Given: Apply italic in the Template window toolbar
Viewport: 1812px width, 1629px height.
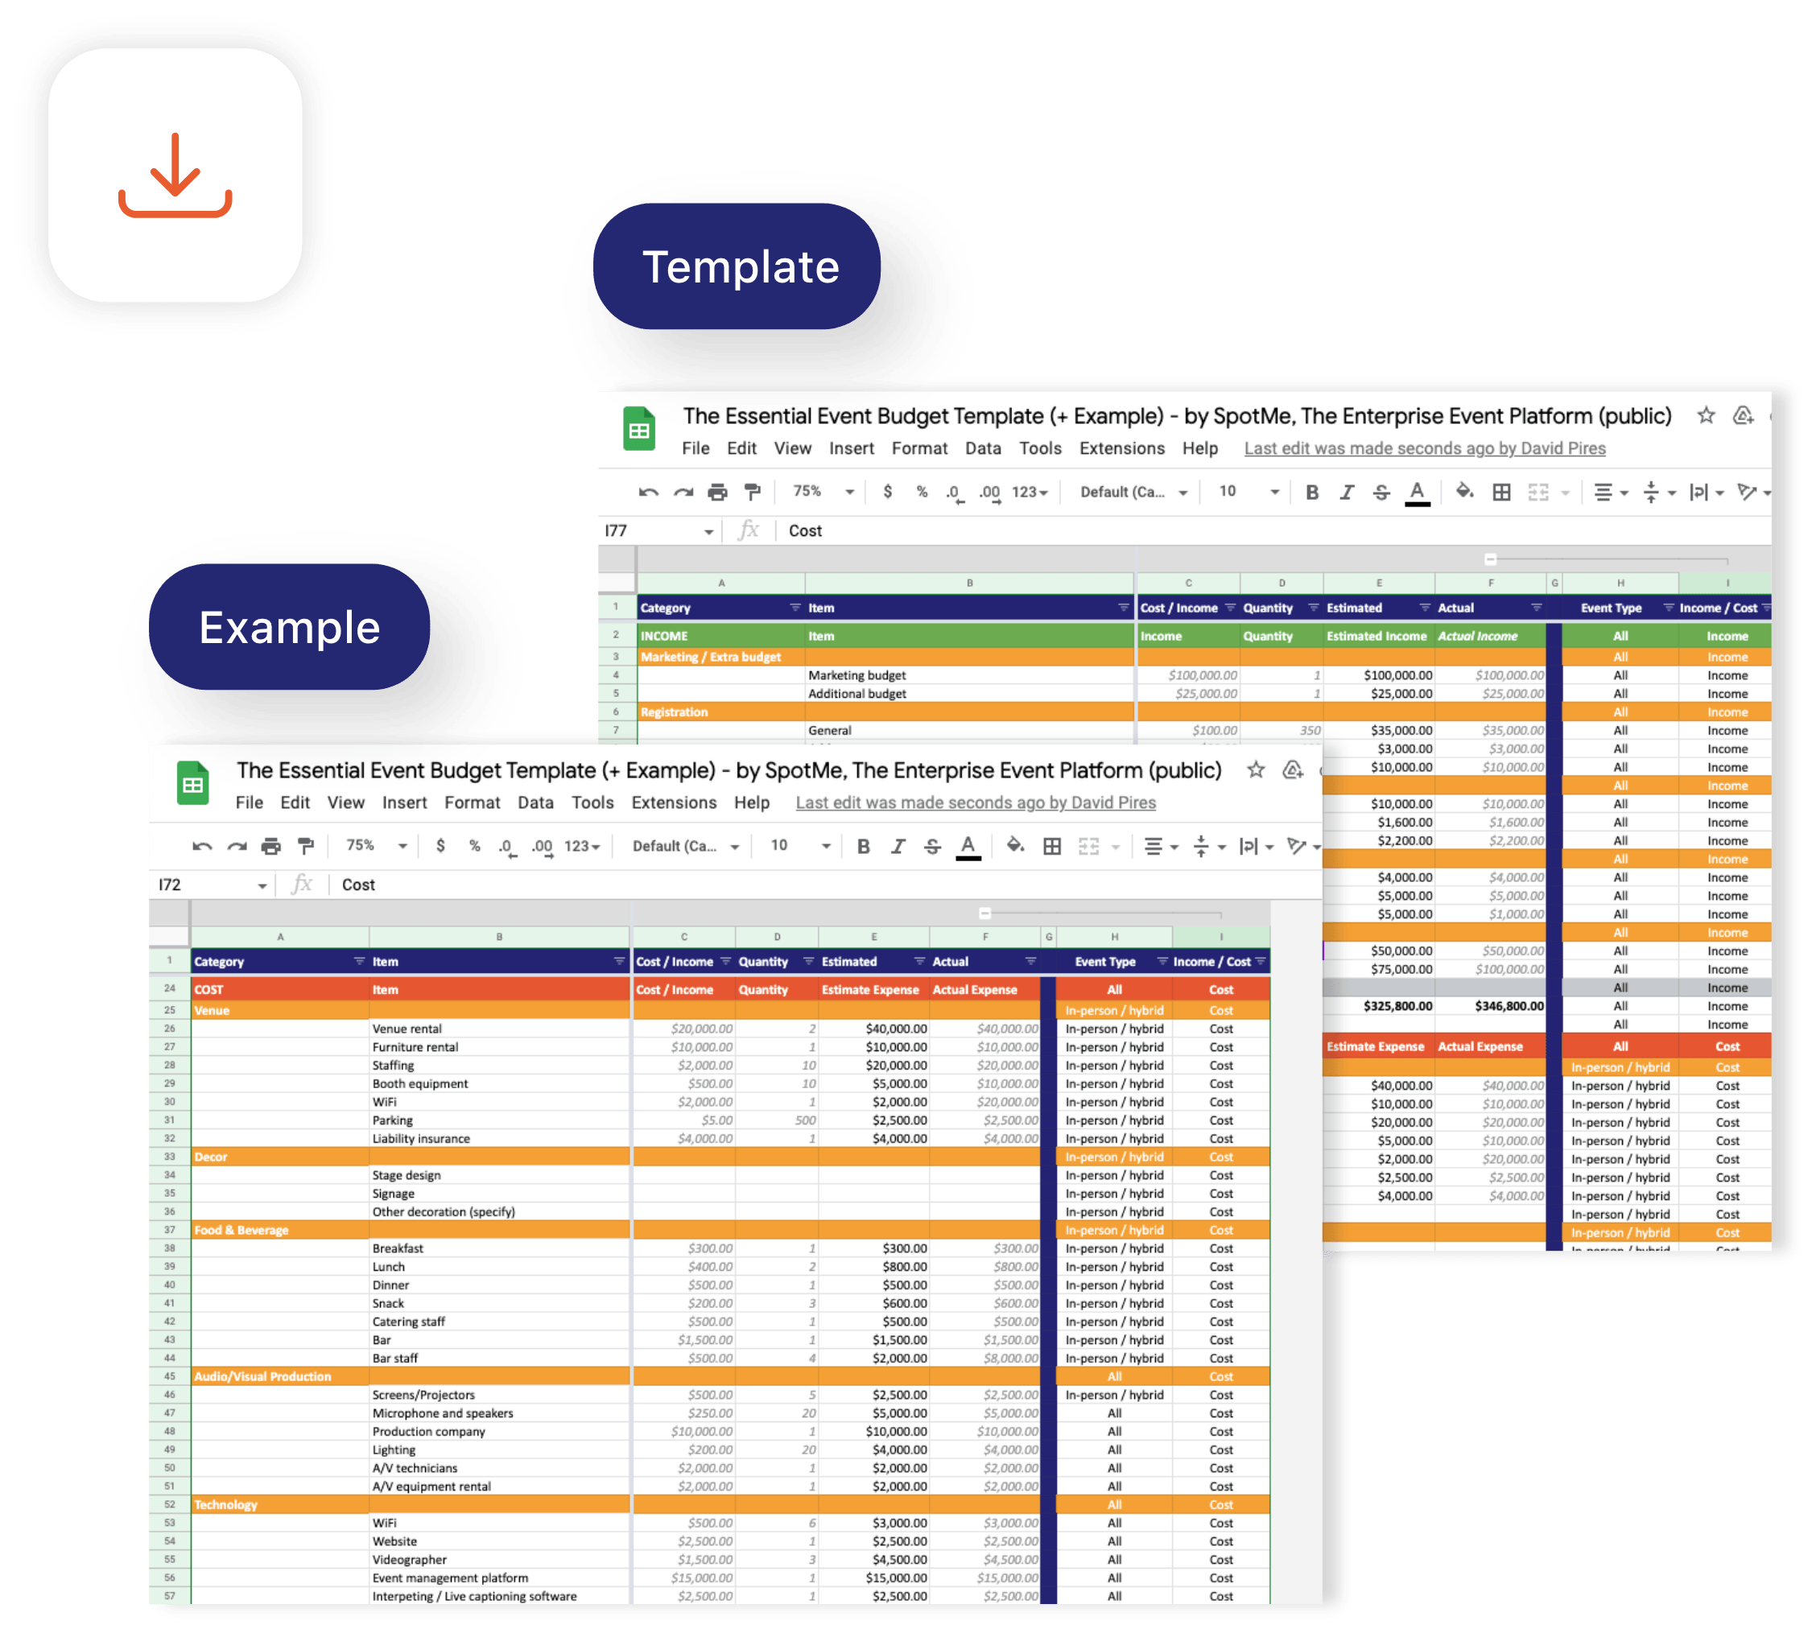Looking at the screenshot, I should click(1347, 493).
